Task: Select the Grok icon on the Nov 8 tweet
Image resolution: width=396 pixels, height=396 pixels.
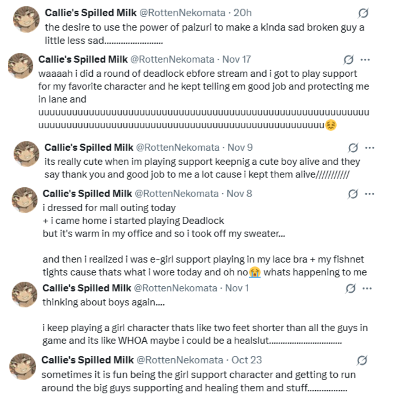Action: tap(352, 194)
